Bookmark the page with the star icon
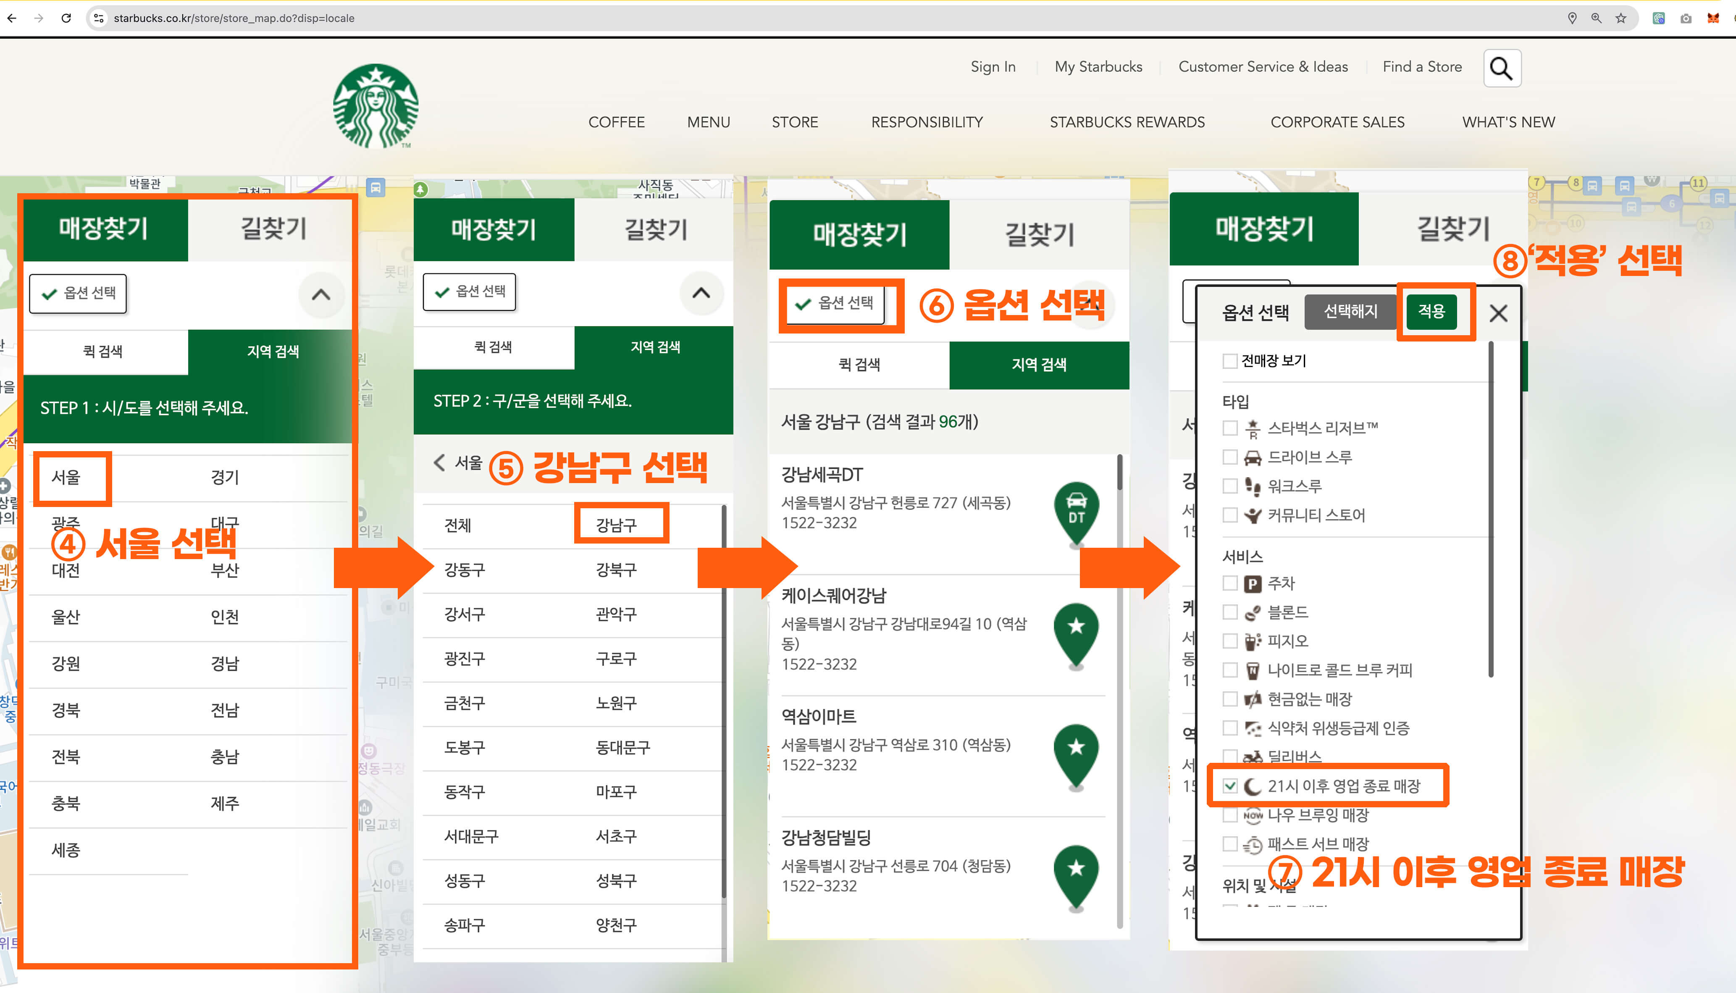The width and height of the screenshot is (1736, 993). point(1621,18)
